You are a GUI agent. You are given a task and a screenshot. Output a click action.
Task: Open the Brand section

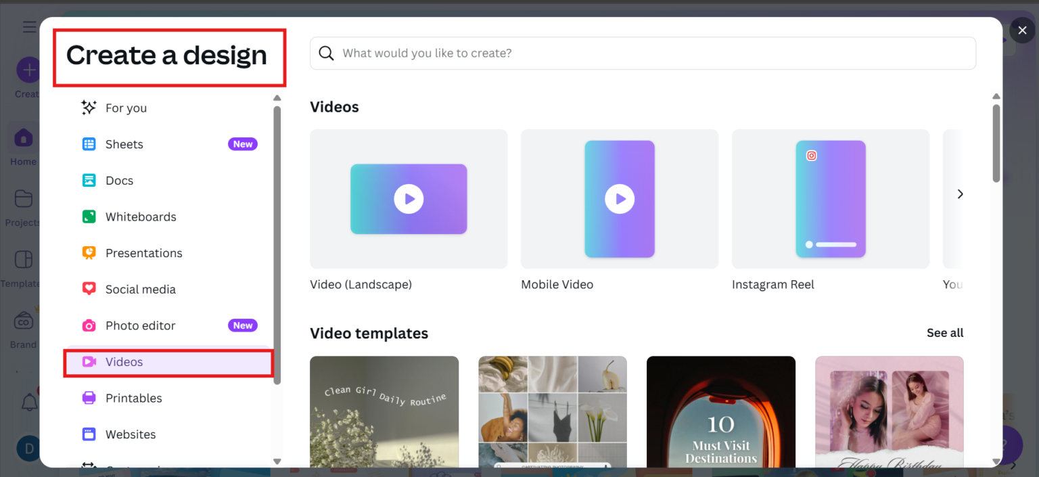coord(22,327)
